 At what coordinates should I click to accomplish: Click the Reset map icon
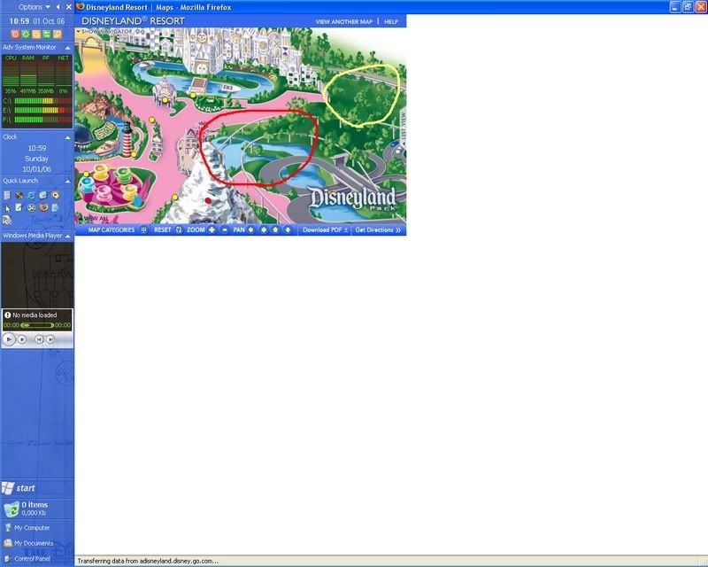tap(179, 229)
